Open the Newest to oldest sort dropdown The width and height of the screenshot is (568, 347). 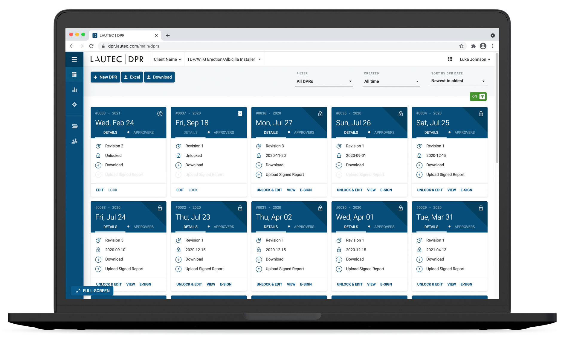[458, 81]
